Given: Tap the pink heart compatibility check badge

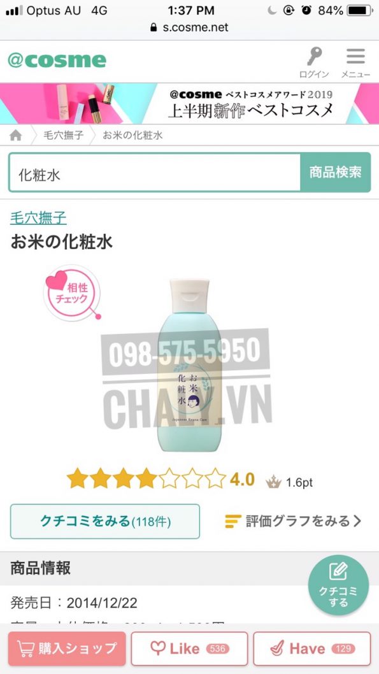Looking at the screenshot, I should coord(72,293).
